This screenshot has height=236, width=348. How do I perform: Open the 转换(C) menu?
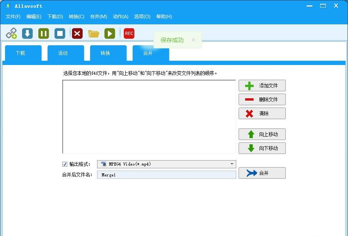click(76, 16)
